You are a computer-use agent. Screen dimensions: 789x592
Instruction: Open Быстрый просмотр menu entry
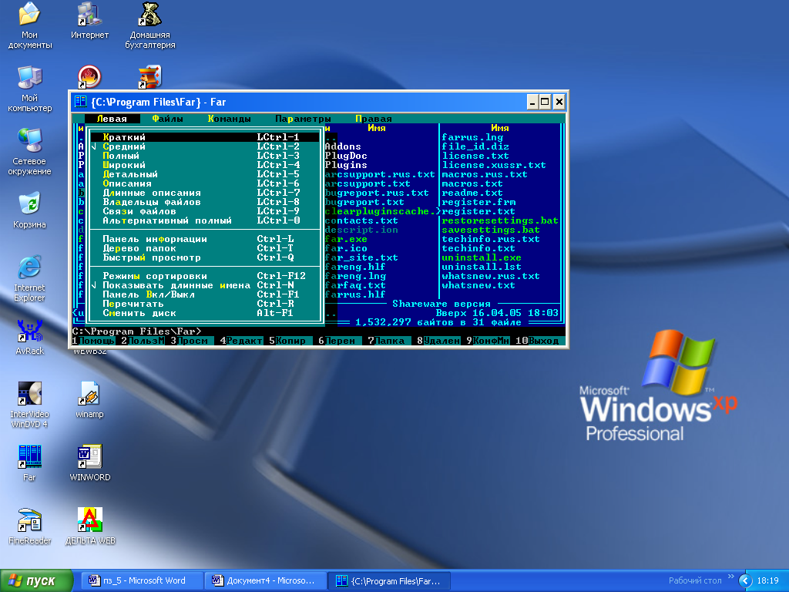[x=205, y=257]
